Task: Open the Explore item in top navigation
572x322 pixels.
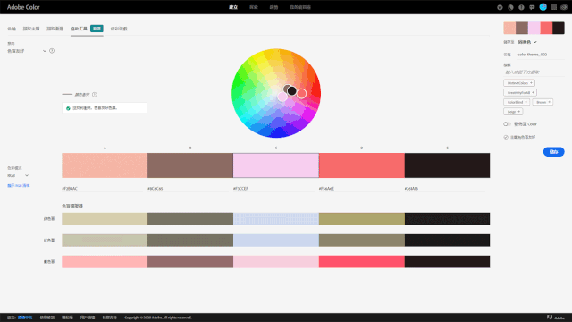Action: pos(254,7)
